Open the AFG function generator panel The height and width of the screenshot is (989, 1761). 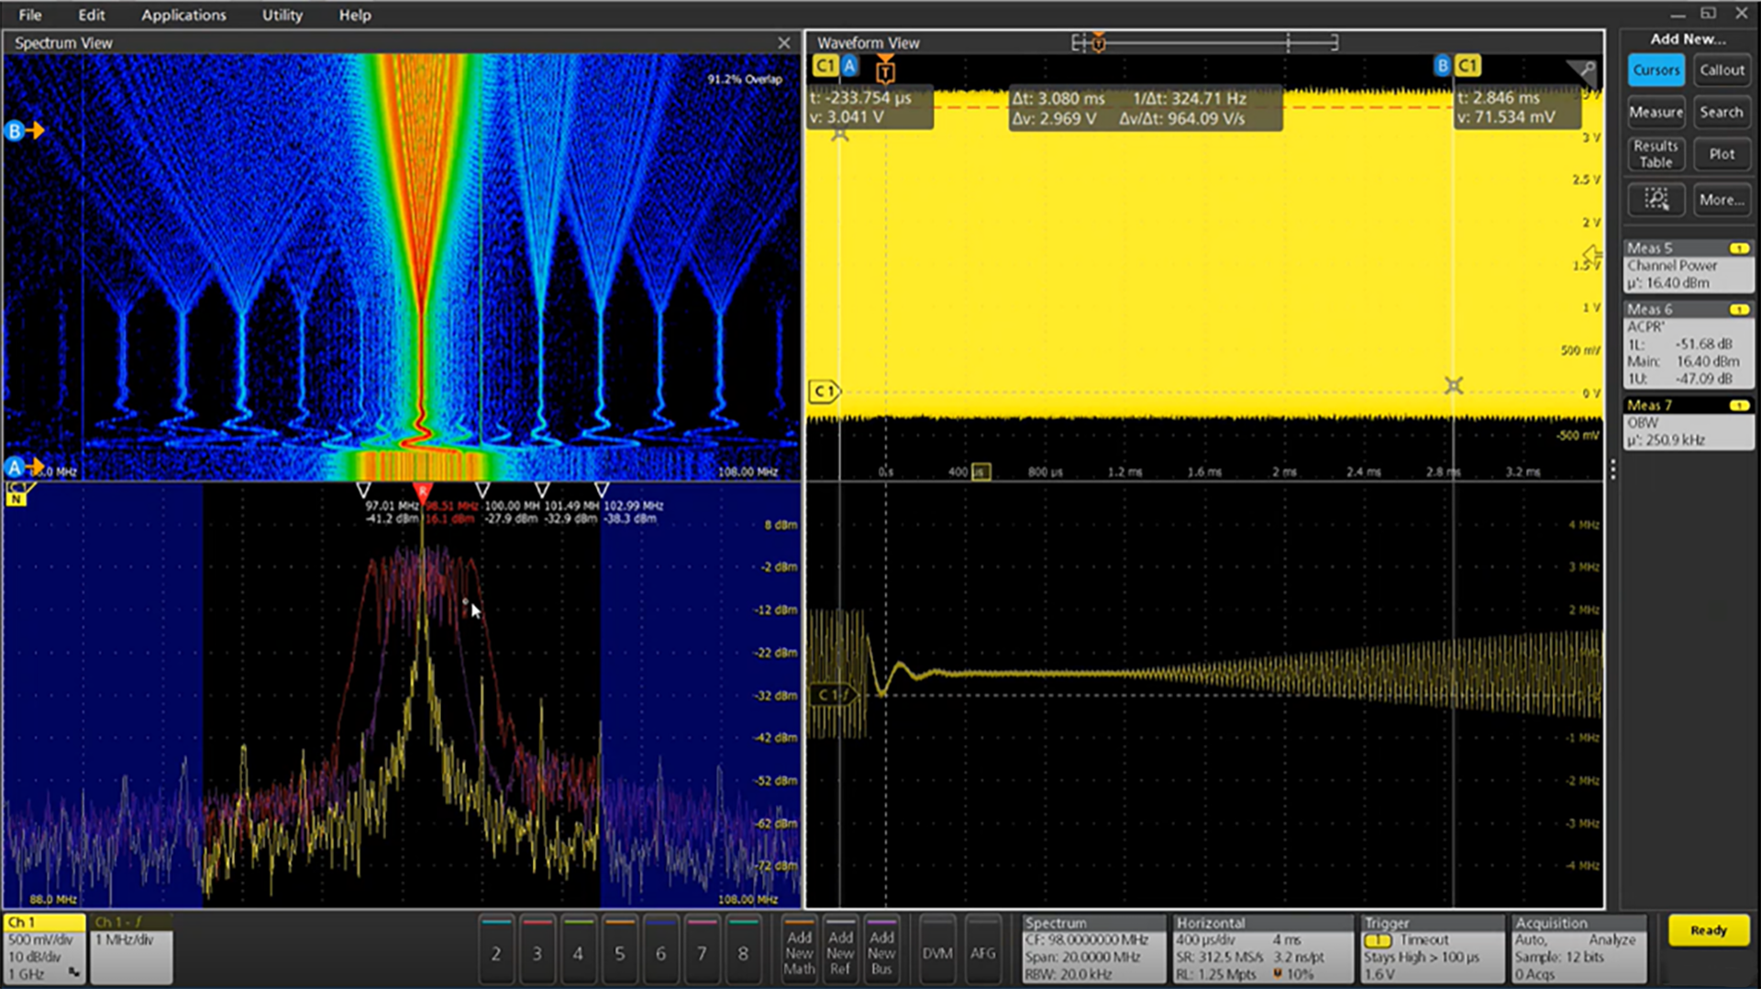pyautogui.click(x=982, y=952)
